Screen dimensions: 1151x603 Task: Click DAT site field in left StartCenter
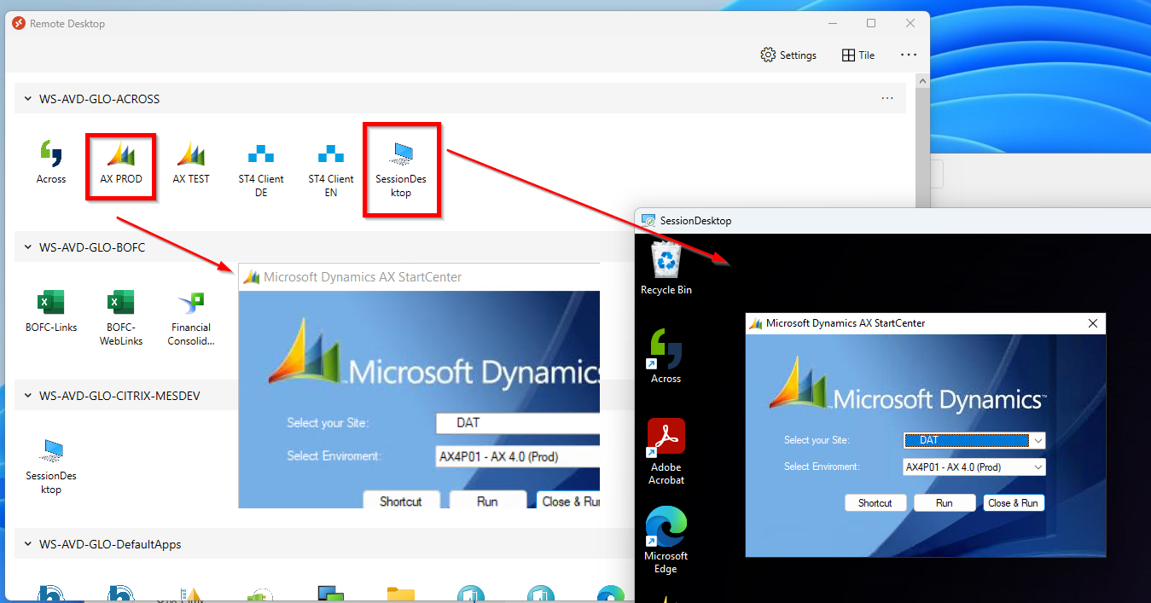click(517, 423)
